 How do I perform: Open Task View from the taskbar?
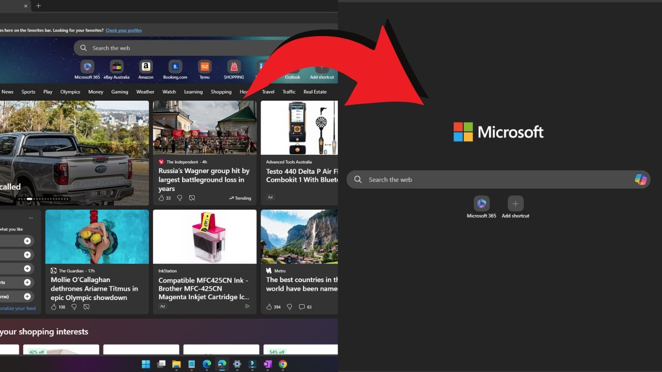click(x=161, y=364)
